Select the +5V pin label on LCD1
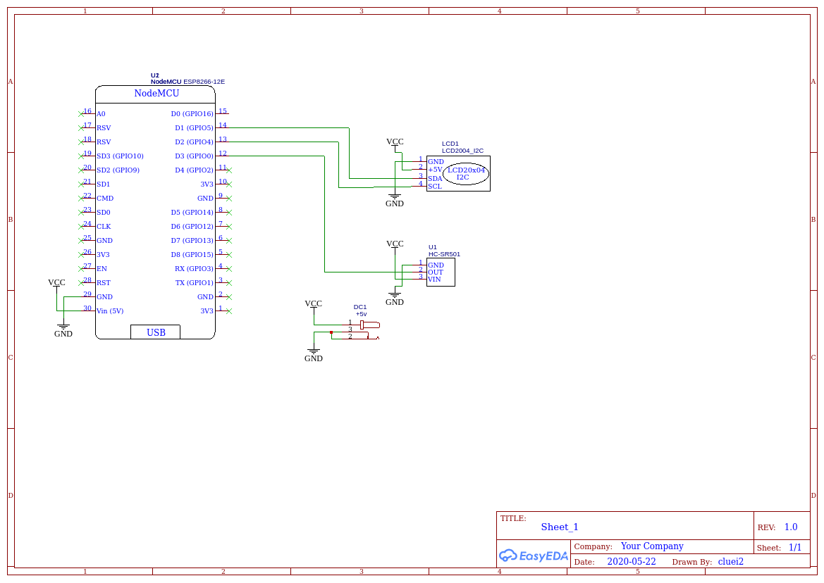The height and width of the screenshot is (583, 824). 435,170
